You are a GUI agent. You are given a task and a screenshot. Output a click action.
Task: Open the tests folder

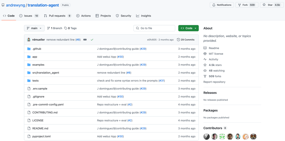[x=35, y=81]
